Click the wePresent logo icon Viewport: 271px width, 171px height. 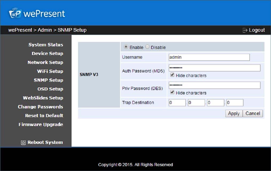pos(15,13)
